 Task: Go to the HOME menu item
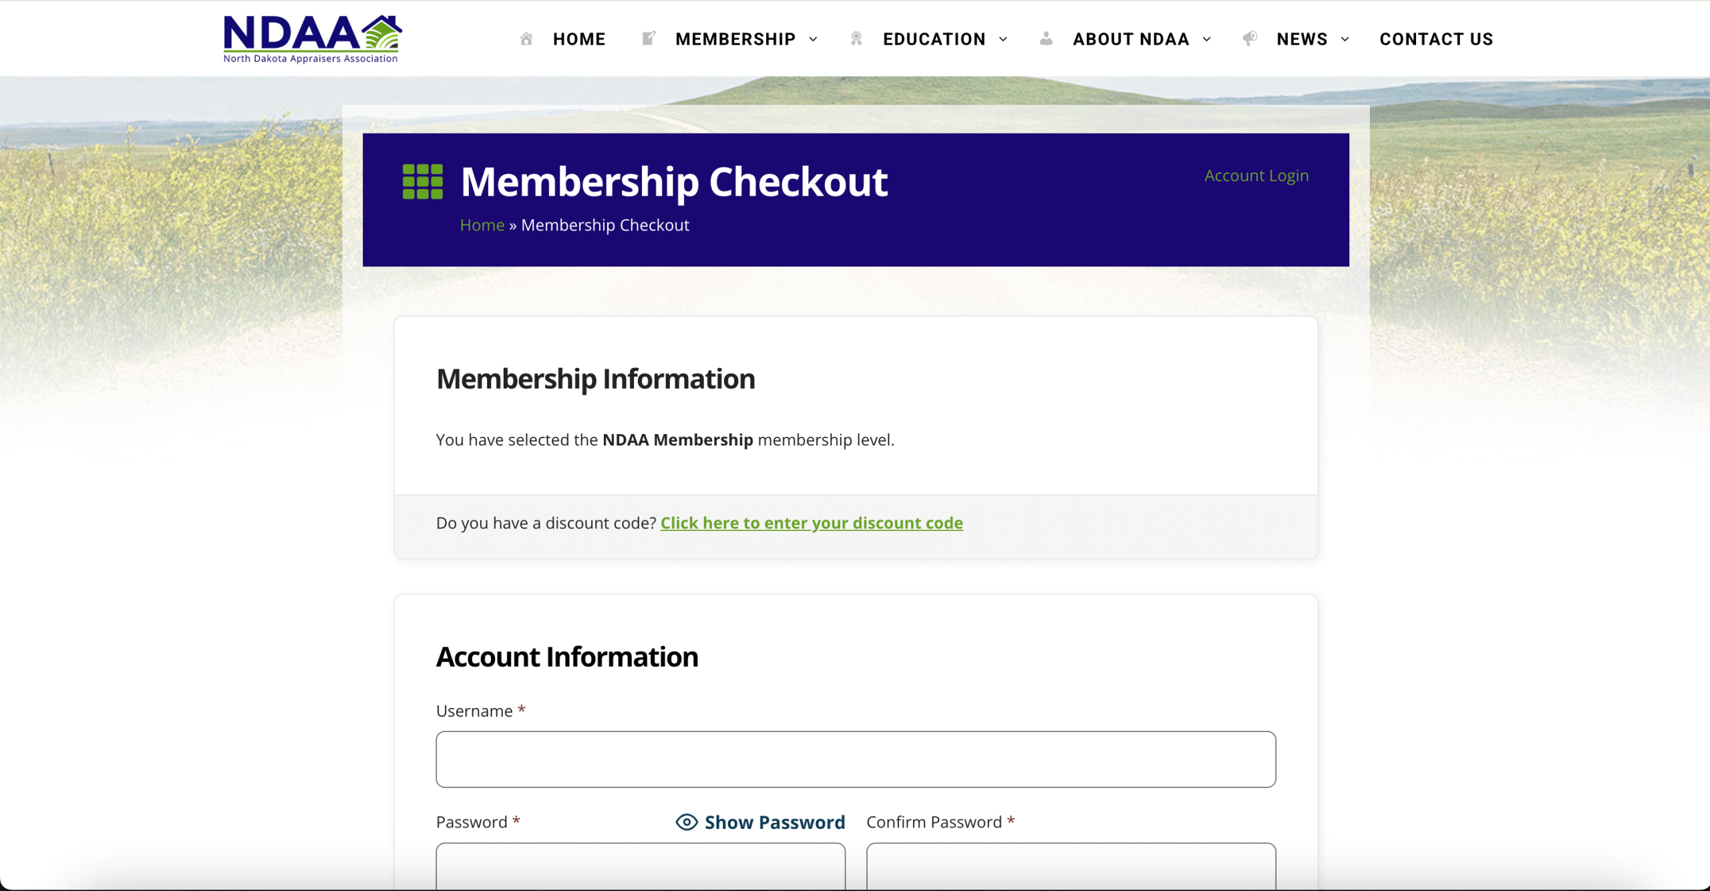point(579,39)
